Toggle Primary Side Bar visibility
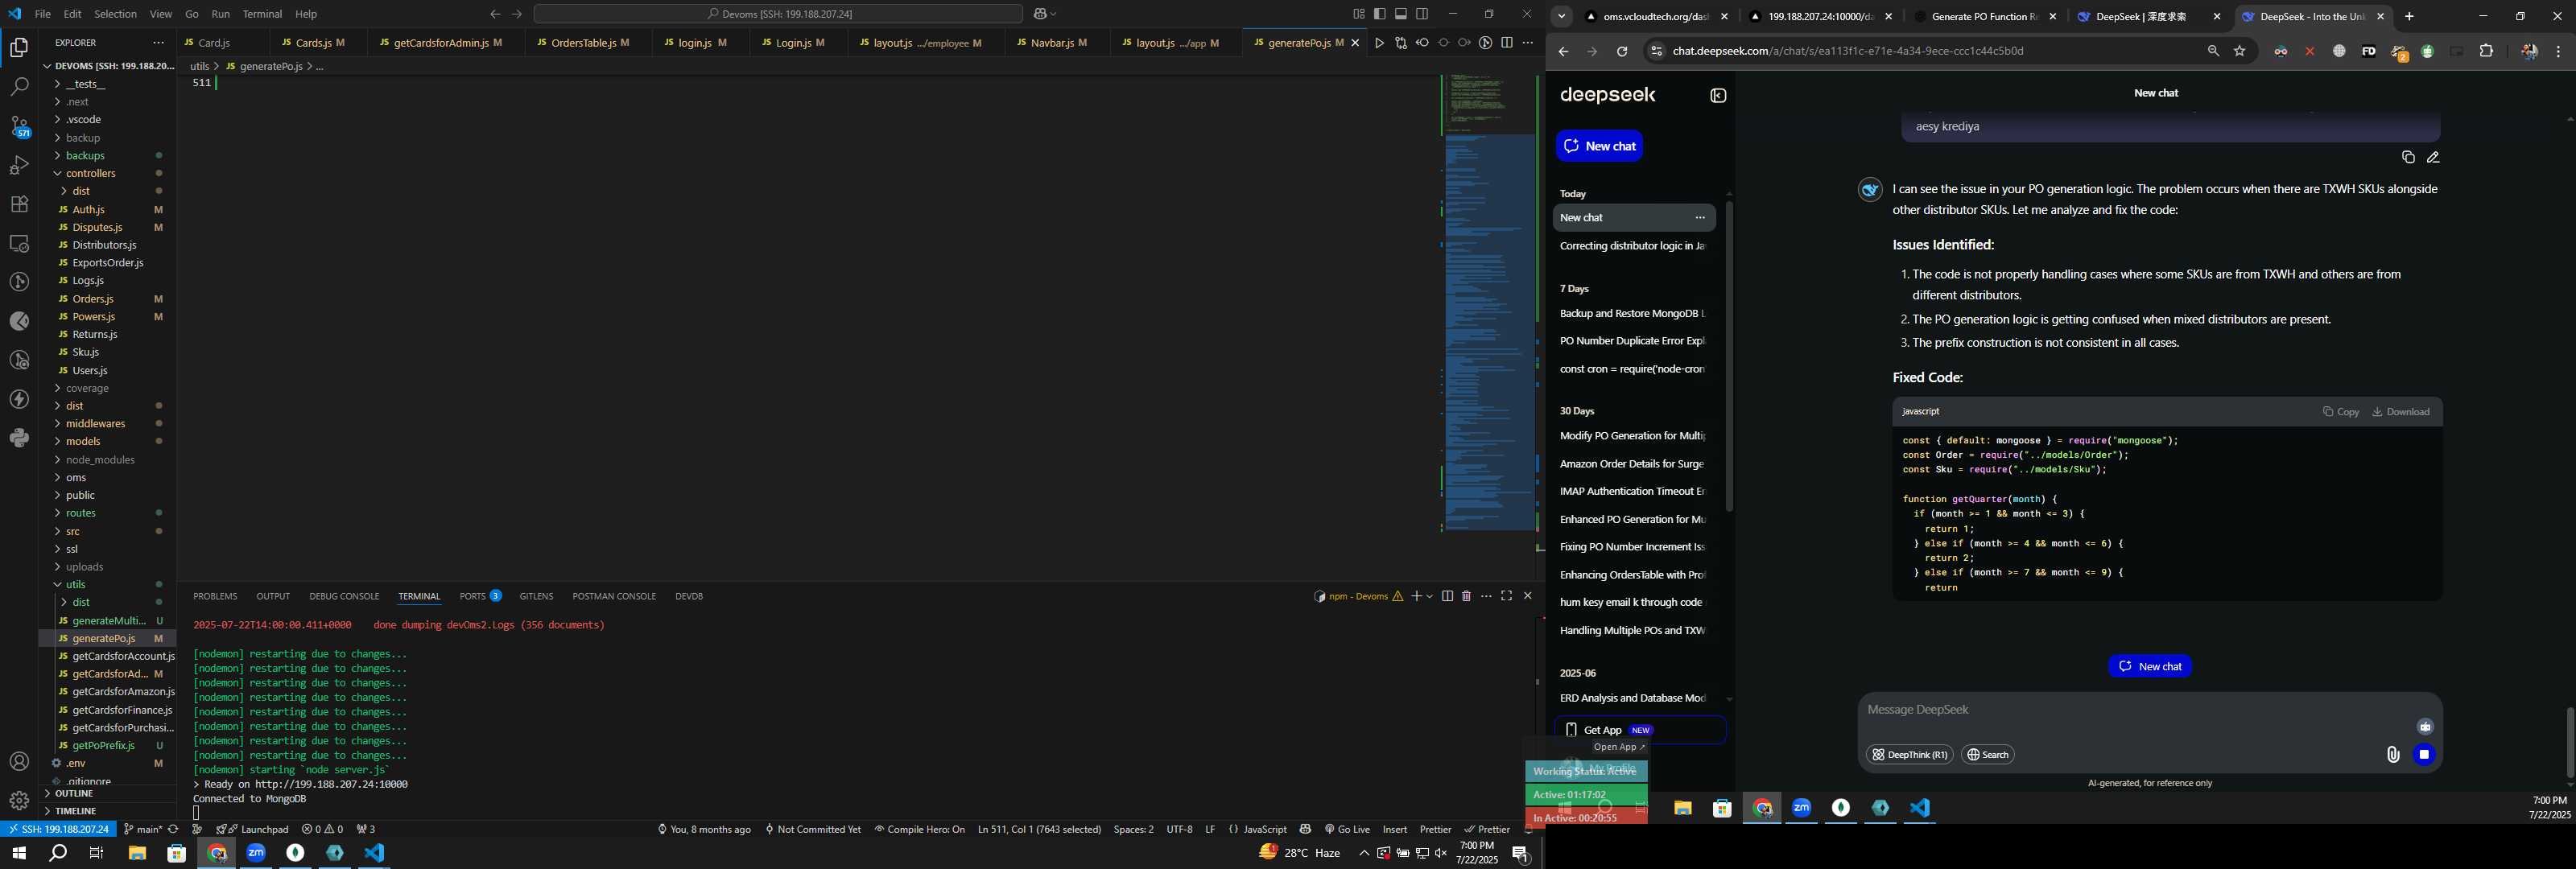Screen dimensions: 2576x869 (1379, 14)
